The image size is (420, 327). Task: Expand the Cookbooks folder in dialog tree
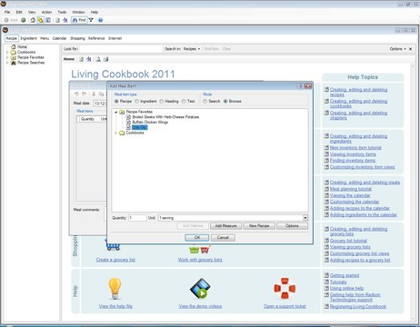[x=115, y=133]
